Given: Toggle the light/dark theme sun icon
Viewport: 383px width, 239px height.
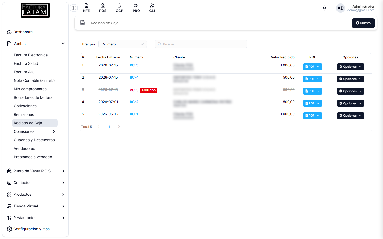Looking at the screenshot, I should tap(324, 8).
